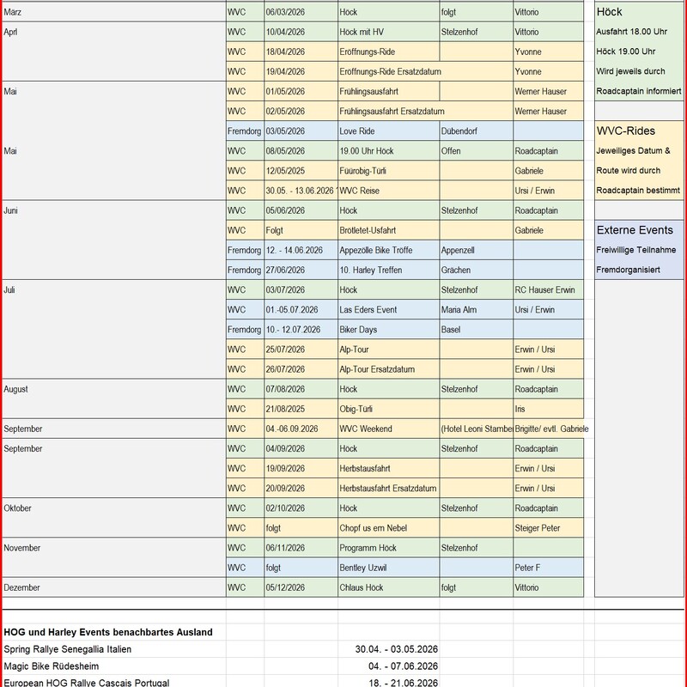Select 'Biker Days' event cell
Image resolution: width=687 pixels, height=687 pixels.
(x=388, y=330)
